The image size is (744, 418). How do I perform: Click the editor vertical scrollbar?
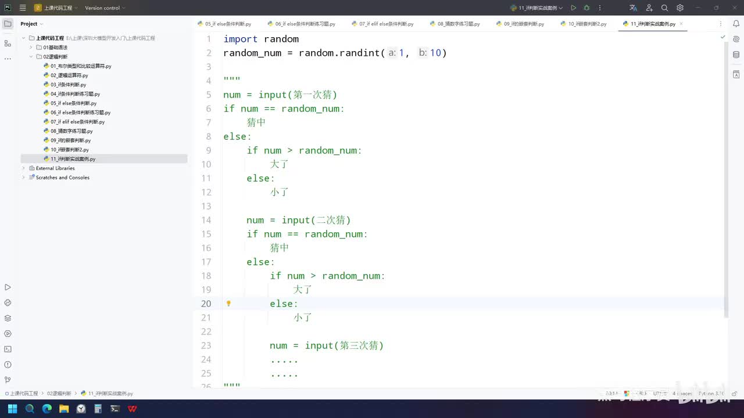(x=726, y=180)
